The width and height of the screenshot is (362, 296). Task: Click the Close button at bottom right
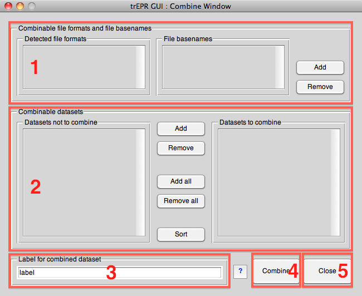pyautogui.click(x=327, y=271)
